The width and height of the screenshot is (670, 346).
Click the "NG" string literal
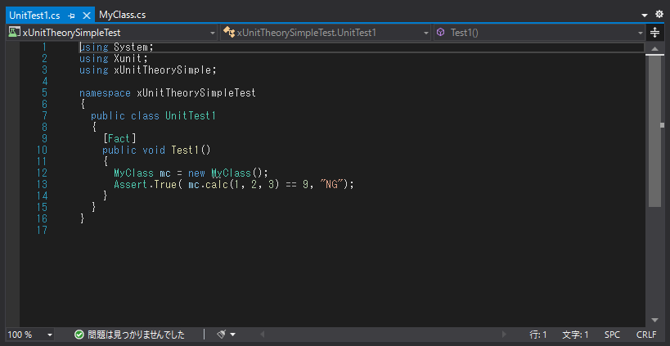click(x=332, y=185)
